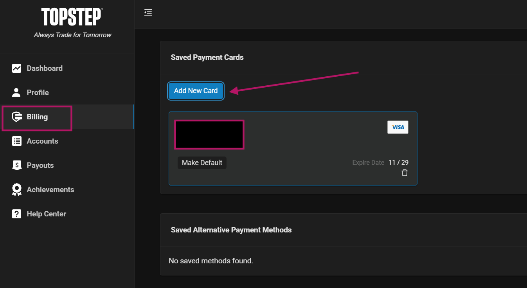
Task: Click the Achievements ribbon icon
Action: tap(16, 190)
